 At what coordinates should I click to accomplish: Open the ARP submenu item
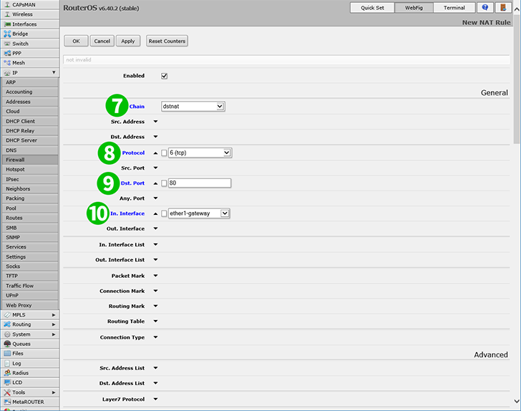click(30, 82)
